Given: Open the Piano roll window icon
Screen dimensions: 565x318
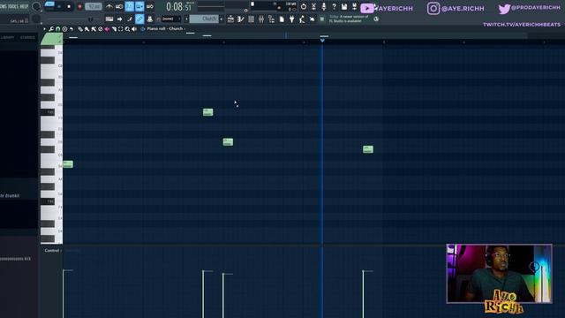Looking at the screenshot, I should tap(241, 19).
